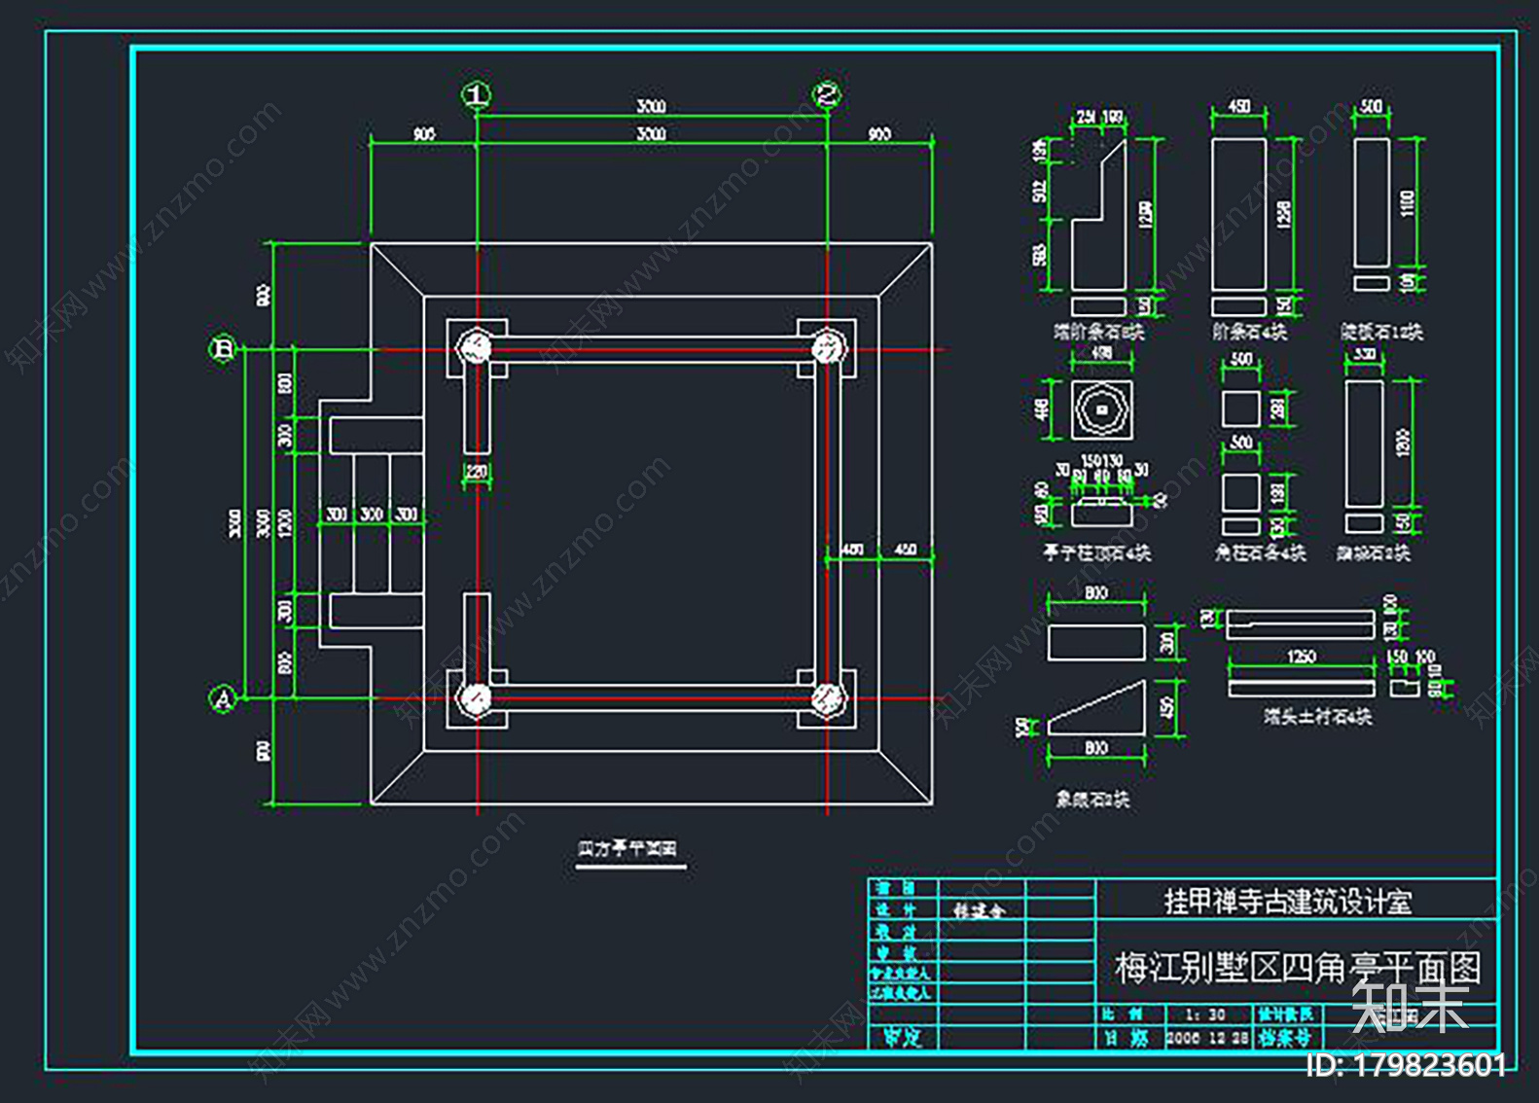The height and width of the screenshot is (1103, 1539).
Task: Click the drawing name 梅江别墅区四角亭平面图
Action: click(1299, 968)
